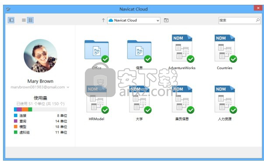
Task: Close the Navicat Cloud window
Action: coord(258,8)
